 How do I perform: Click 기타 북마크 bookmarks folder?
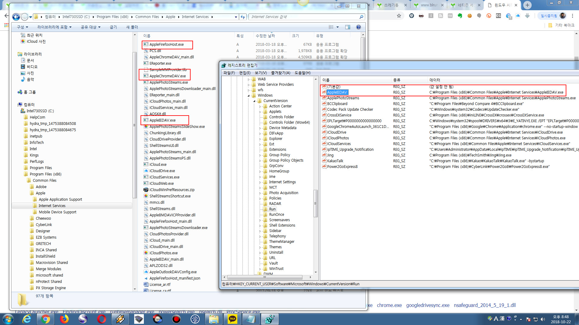(562, 25)
